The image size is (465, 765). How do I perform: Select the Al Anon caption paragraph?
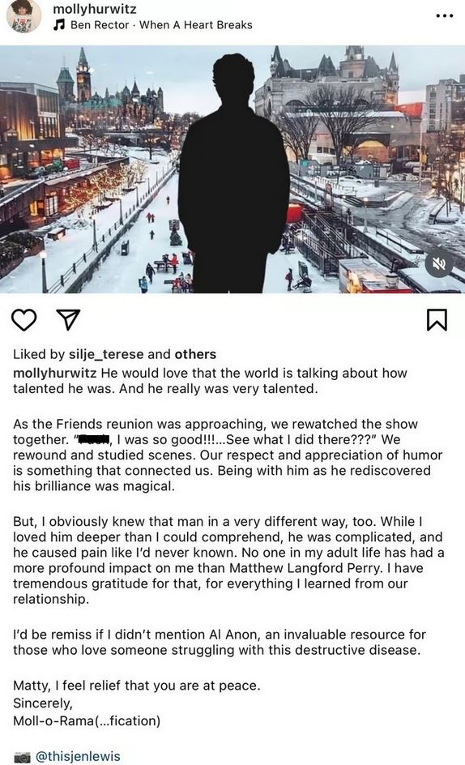220,642
